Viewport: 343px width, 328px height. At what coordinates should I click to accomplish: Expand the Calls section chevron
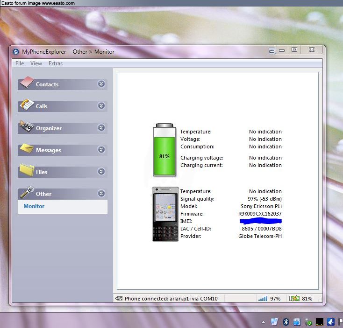(x=101, y=106)
